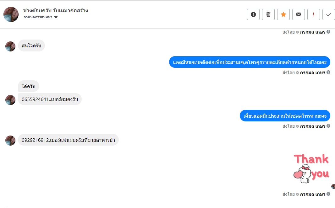Delete conversation with the trash icon
Screen dimensions: 335x208
coord(268,14)
